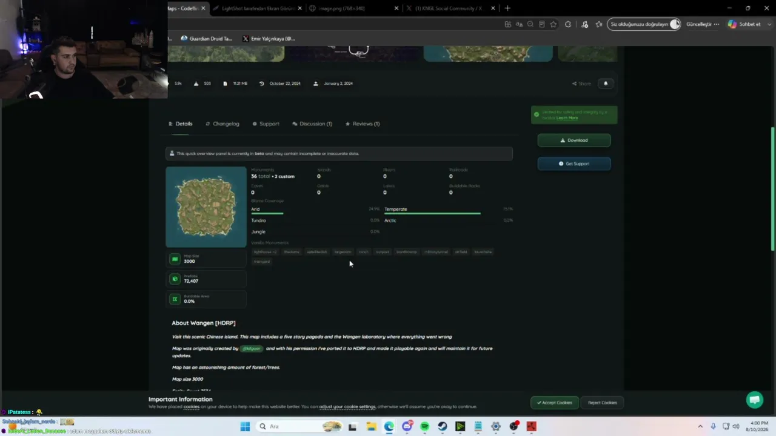Accept cookies in the banner

554,403
